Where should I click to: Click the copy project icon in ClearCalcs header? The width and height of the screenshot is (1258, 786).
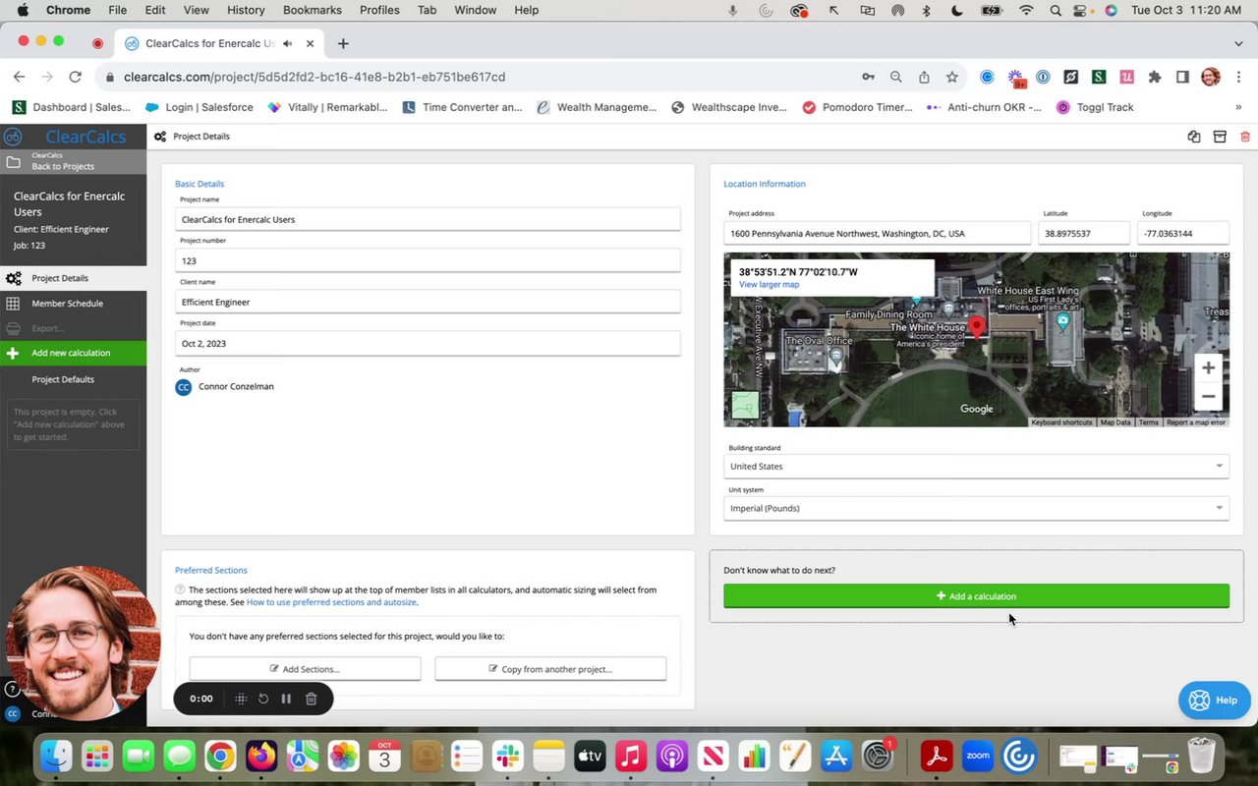[1194, 137]
